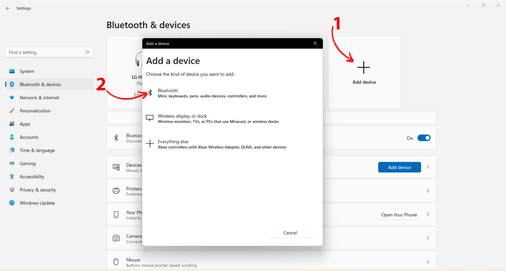Pick the Everything else plus icon
This screenshot has height=271, width=506.
150,144
